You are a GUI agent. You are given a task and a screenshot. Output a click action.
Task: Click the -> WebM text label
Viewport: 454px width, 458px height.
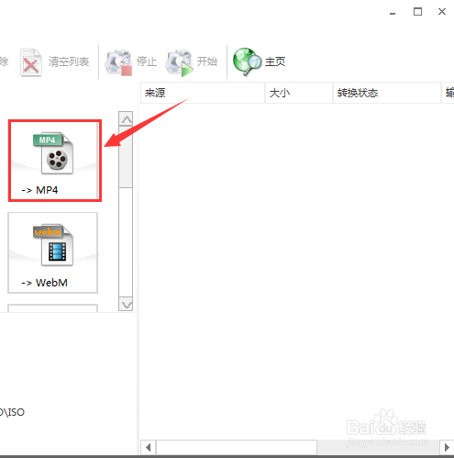(45, 283)
